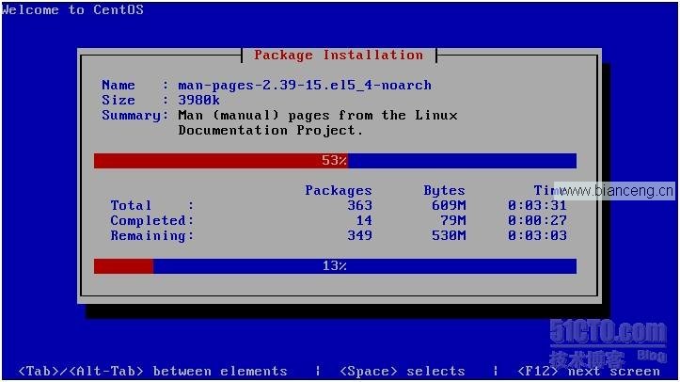
Task: Click the package name man-pages-2.39-15.el5_4-noarch
Action: click(x=305, y=85)
